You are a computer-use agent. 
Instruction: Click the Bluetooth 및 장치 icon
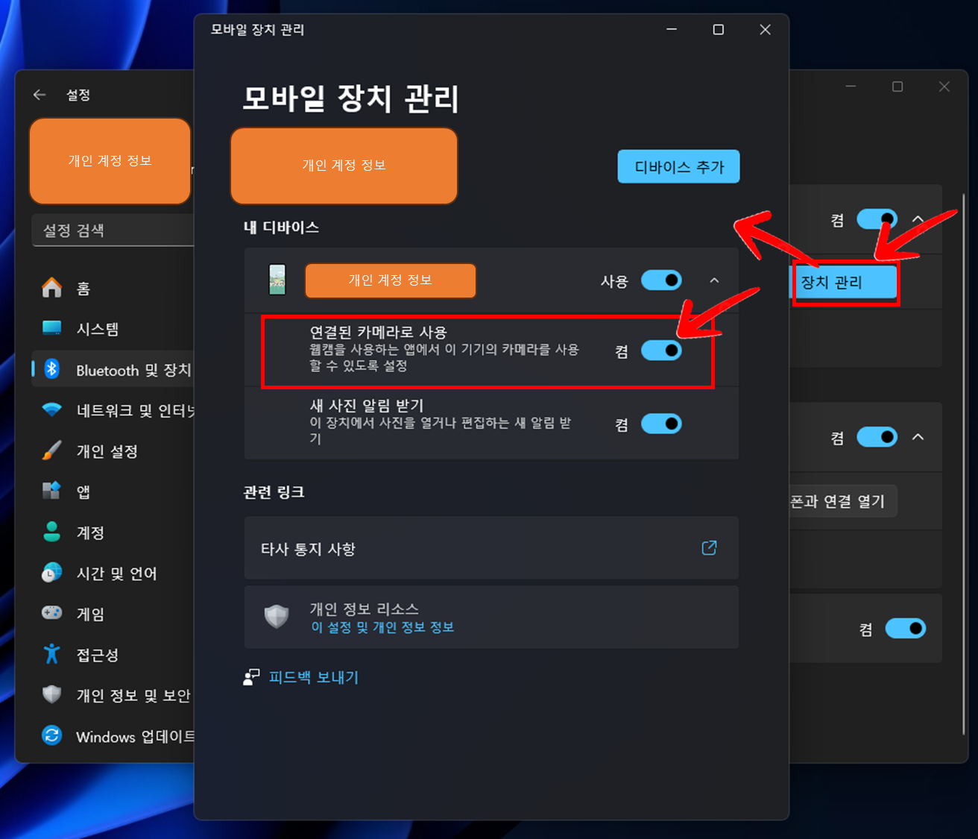(x=51, y=369)
